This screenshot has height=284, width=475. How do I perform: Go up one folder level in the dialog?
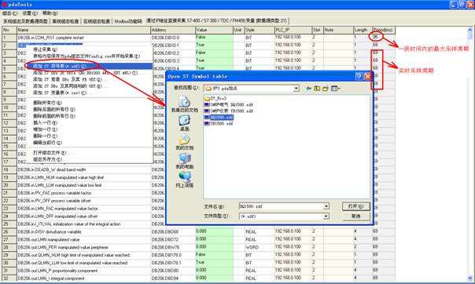(x=317, y=88)
